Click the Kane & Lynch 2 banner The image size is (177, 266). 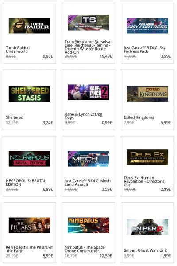click(88, 92)
